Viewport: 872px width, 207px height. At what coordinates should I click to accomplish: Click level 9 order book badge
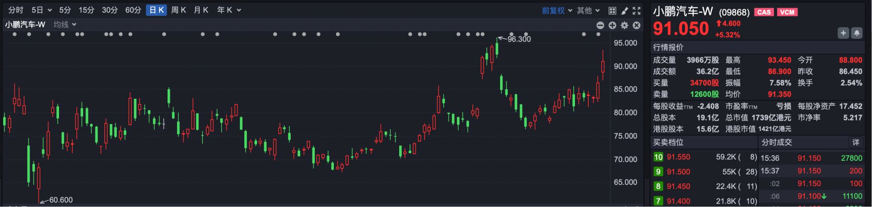pos(658,172)
